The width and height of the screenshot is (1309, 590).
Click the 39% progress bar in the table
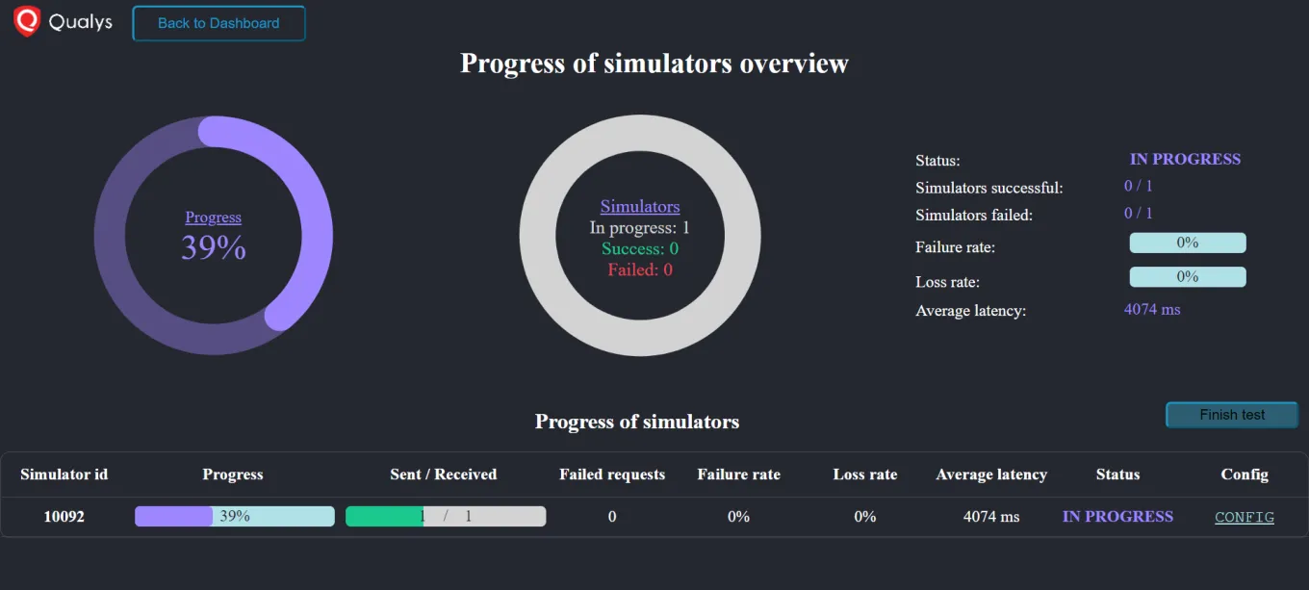point(234,516)
